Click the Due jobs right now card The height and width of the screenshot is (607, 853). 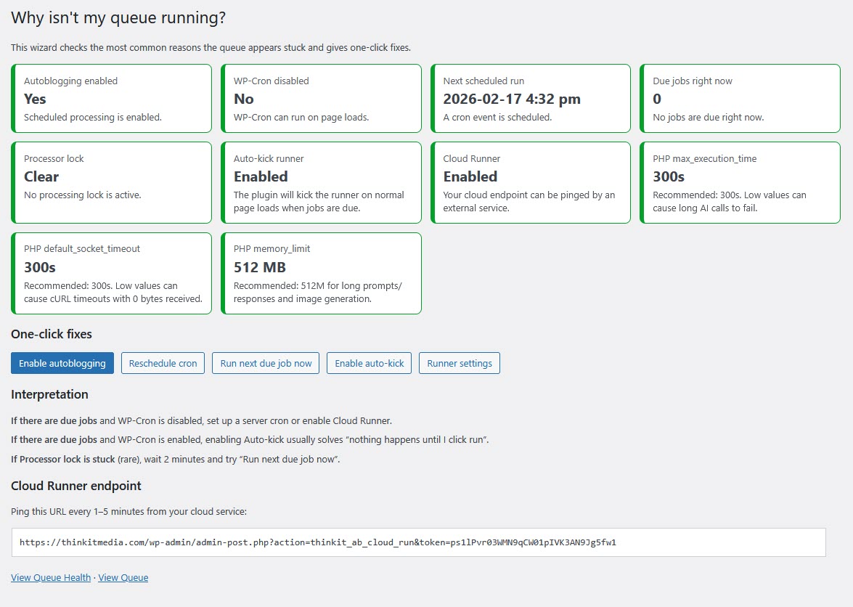pos(740,99)
